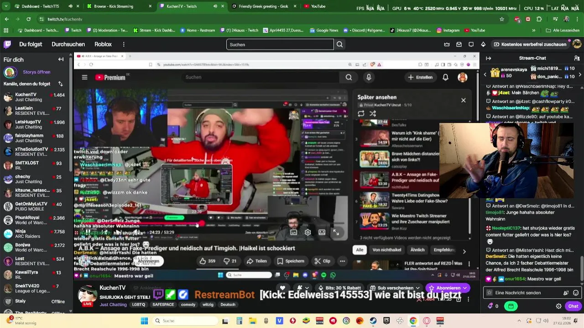The image size is (584, 328).
Task: Go back in browser history
Action: pos(6,19)
